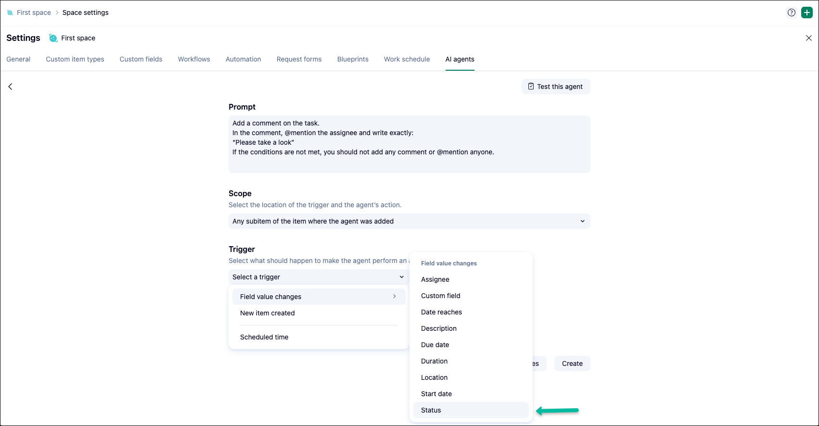Screen dimensions: 819x426
Task: Choose New item created trigger
Action: point(267,313)
